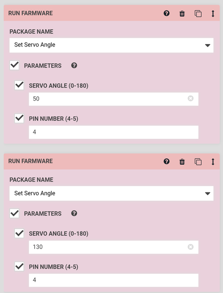Toggle Servo Angle checkbox in first step
Screen dimensions: 223x293
(x=19, y=85)
